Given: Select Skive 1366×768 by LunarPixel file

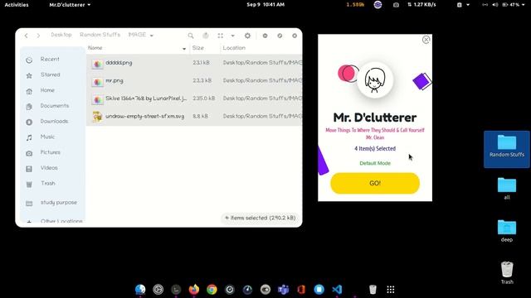Looking at the screenshot, I should point(194,99).
